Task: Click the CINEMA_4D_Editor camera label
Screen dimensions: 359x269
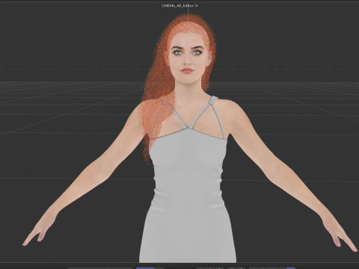Action: tap(178, 5)
